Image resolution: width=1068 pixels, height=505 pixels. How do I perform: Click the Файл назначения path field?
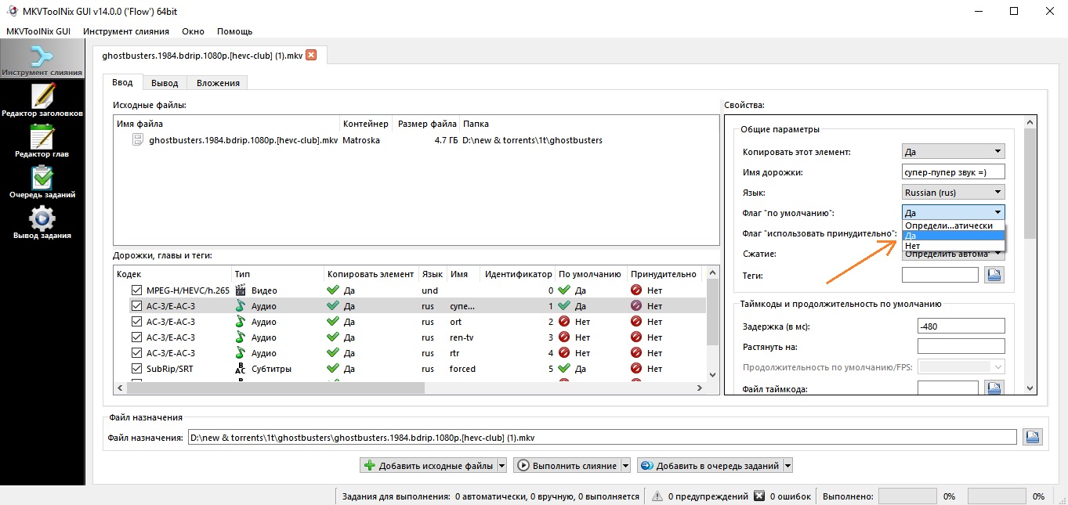tap(602, 437)
